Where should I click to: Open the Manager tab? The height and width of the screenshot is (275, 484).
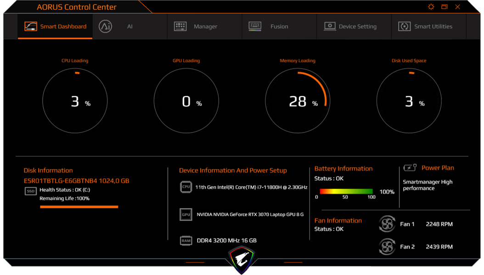[205, 27]
